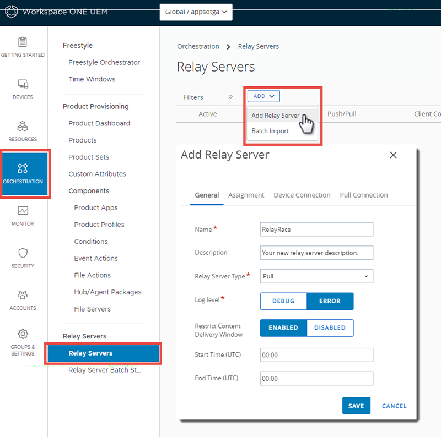
Task: Open the Accounts people icon
Action: (23, 295)
